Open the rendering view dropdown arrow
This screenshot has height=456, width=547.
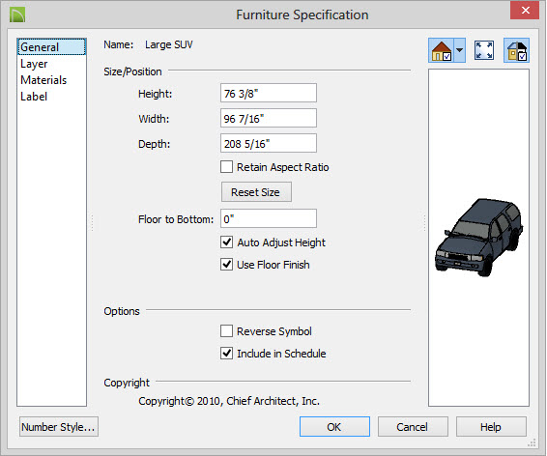[460, 50]
